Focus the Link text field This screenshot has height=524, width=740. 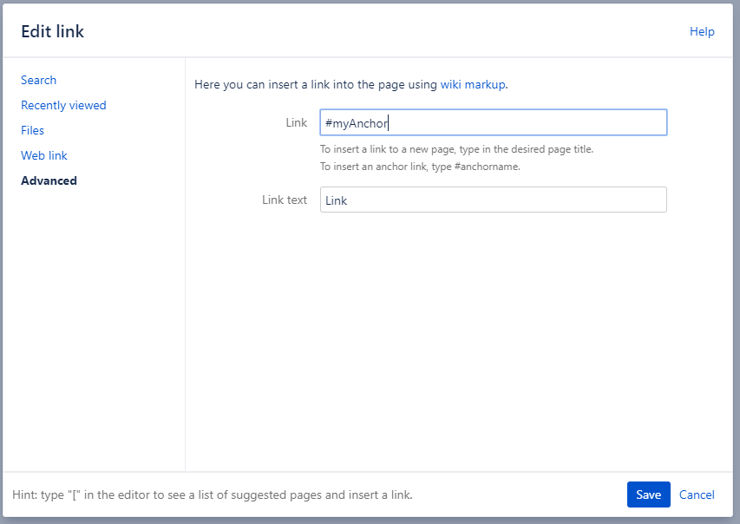click(x=493, y=200)
